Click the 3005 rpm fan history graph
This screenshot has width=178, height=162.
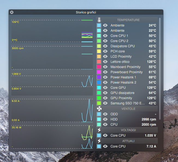[52, 57]
